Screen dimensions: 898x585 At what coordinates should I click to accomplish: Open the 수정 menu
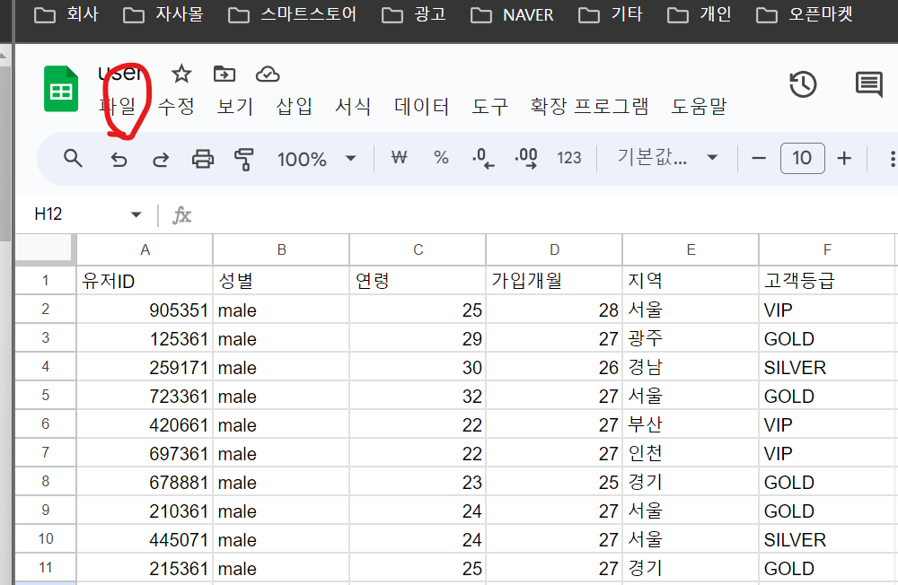tap(176, 107)
